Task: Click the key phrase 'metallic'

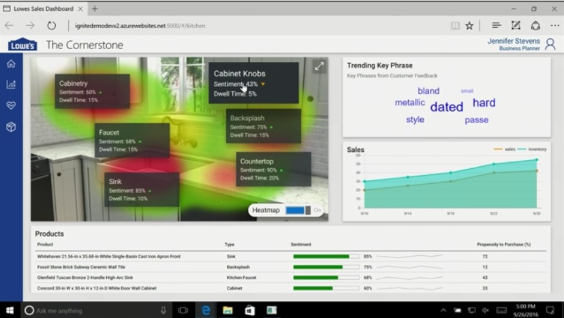Action: click(409, 103)
